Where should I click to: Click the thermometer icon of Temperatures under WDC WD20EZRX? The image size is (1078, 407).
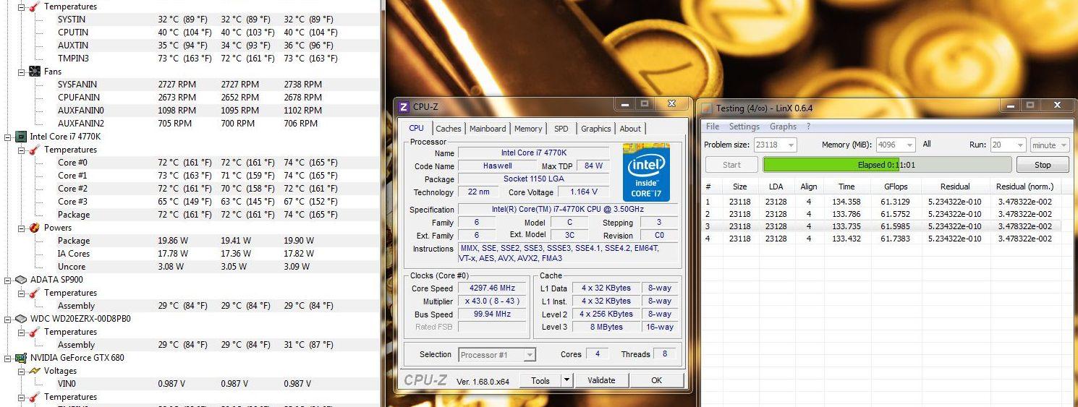click(x=34, y=332)
